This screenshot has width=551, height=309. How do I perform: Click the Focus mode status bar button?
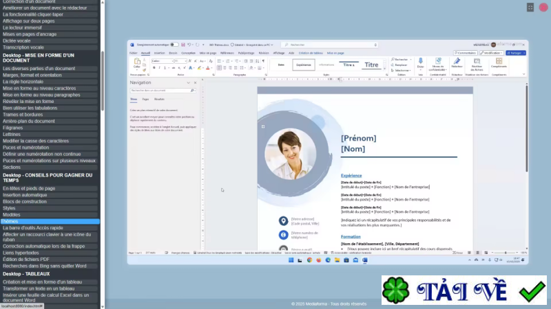(458, 253)
